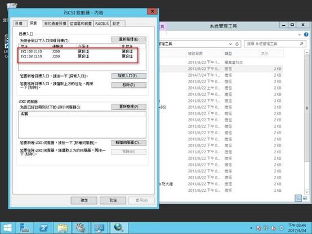Click the gears icon on the taskbar
The image size is (312, 234).
81,228
